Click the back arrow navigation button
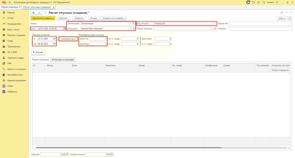Image resolution: width=295 pixels, height=158 pixels. point(33,13)
